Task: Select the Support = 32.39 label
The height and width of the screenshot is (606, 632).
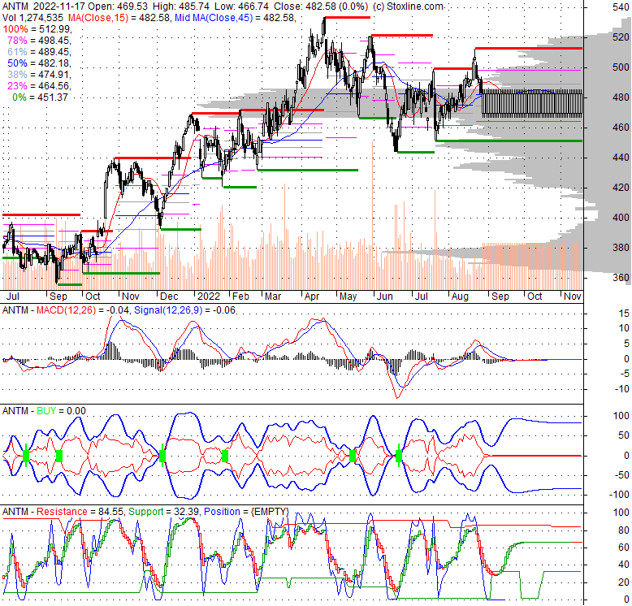Action: (163, 512)
